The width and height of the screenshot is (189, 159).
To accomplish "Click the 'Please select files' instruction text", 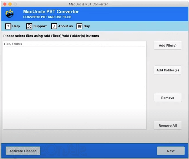I will (51, 36).
